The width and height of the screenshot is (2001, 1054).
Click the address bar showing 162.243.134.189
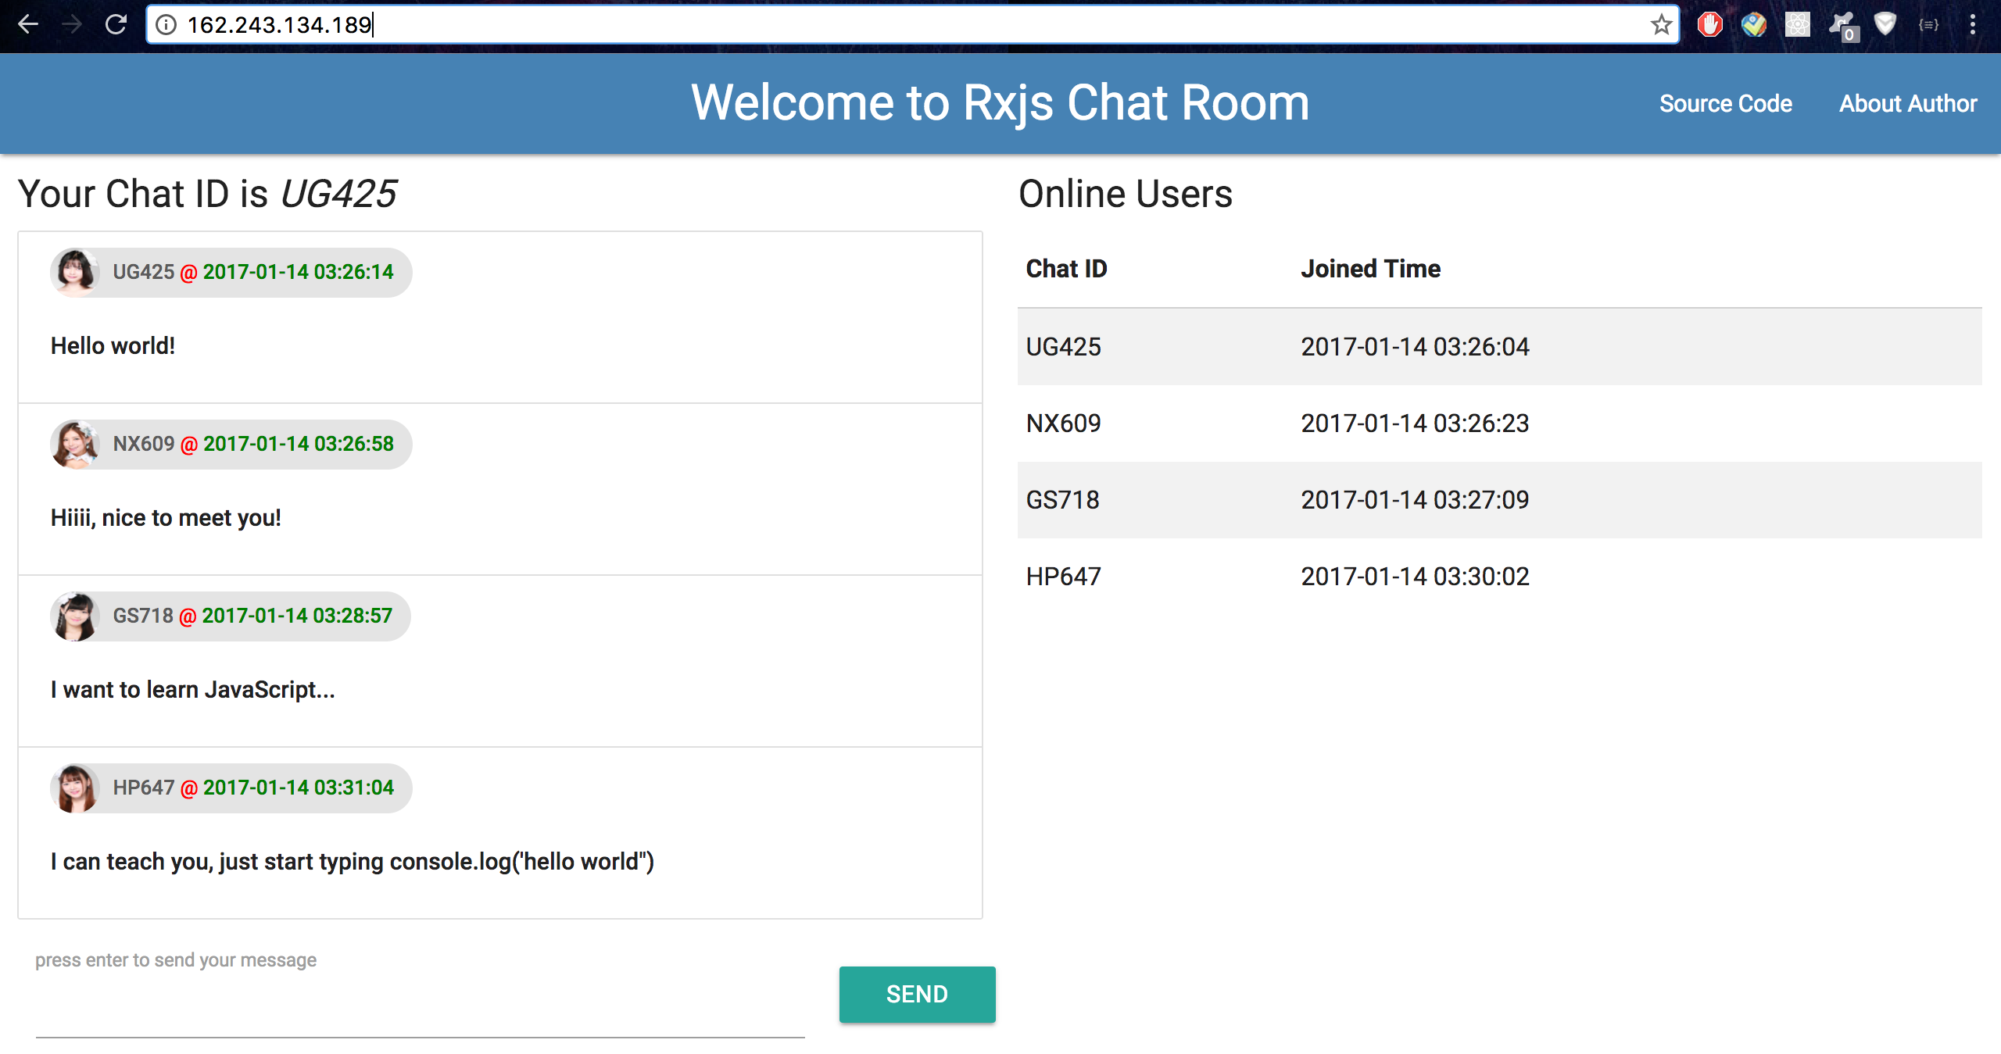click(x=860, y=25)
